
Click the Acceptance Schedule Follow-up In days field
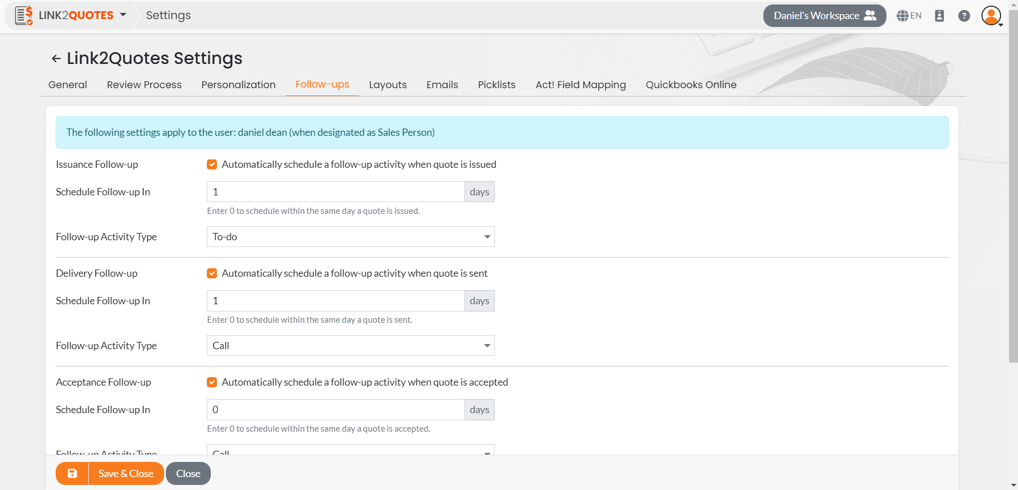point(336,410)
